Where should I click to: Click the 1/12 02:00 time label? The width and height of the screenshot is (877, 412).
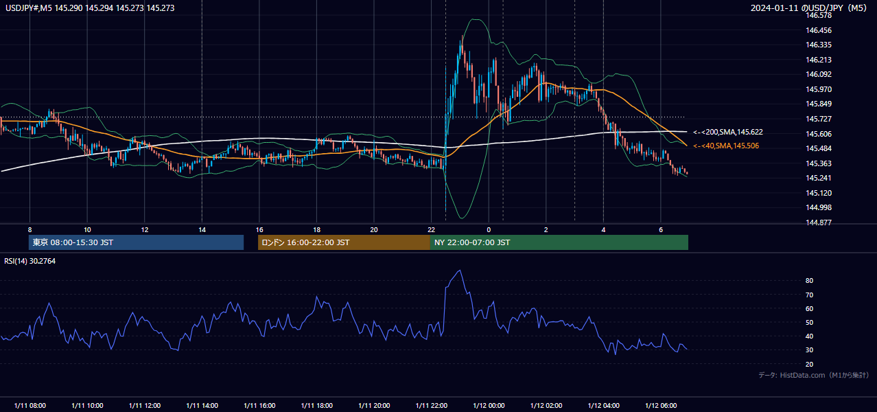pos(546,406)
